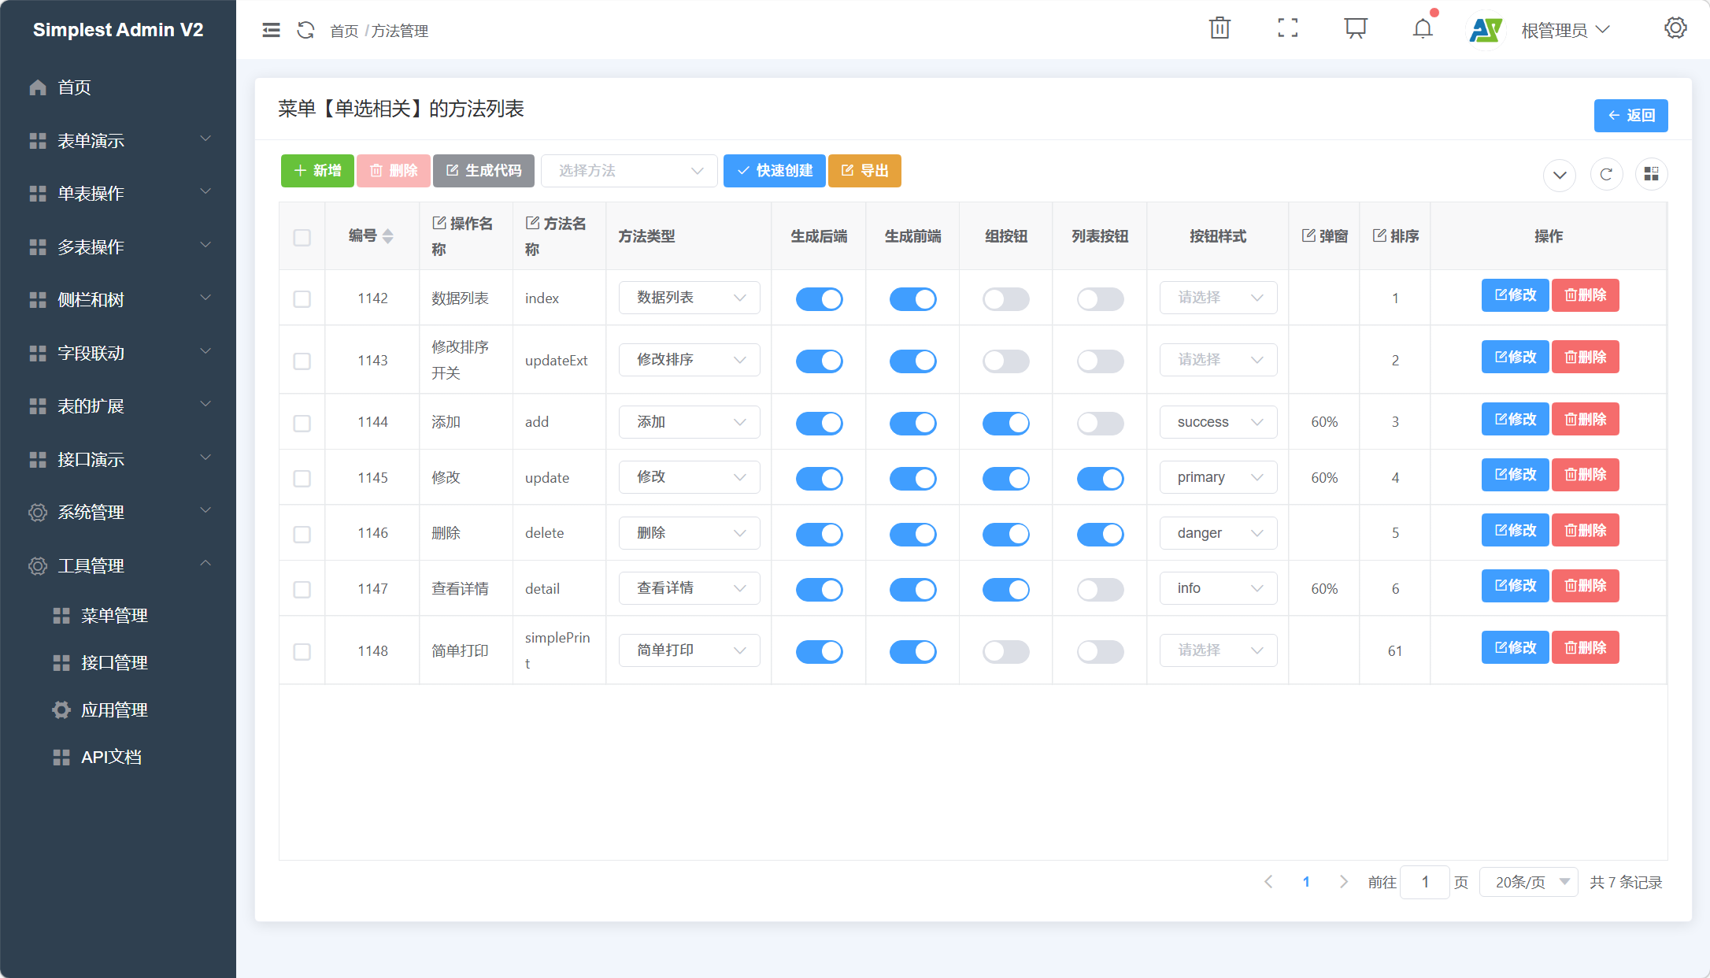Open notifications via the bell icon

1423,28
